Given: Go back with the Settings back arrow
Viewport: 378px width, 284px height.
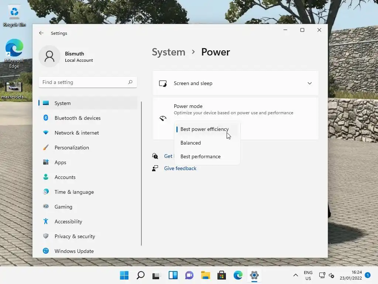Looking at the screenshot, I should [x=41, y=33].
